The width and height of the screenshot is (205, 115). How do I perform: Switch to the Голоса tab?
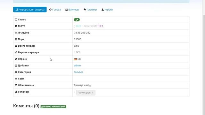pyautogui.click(x=55, y=10)
